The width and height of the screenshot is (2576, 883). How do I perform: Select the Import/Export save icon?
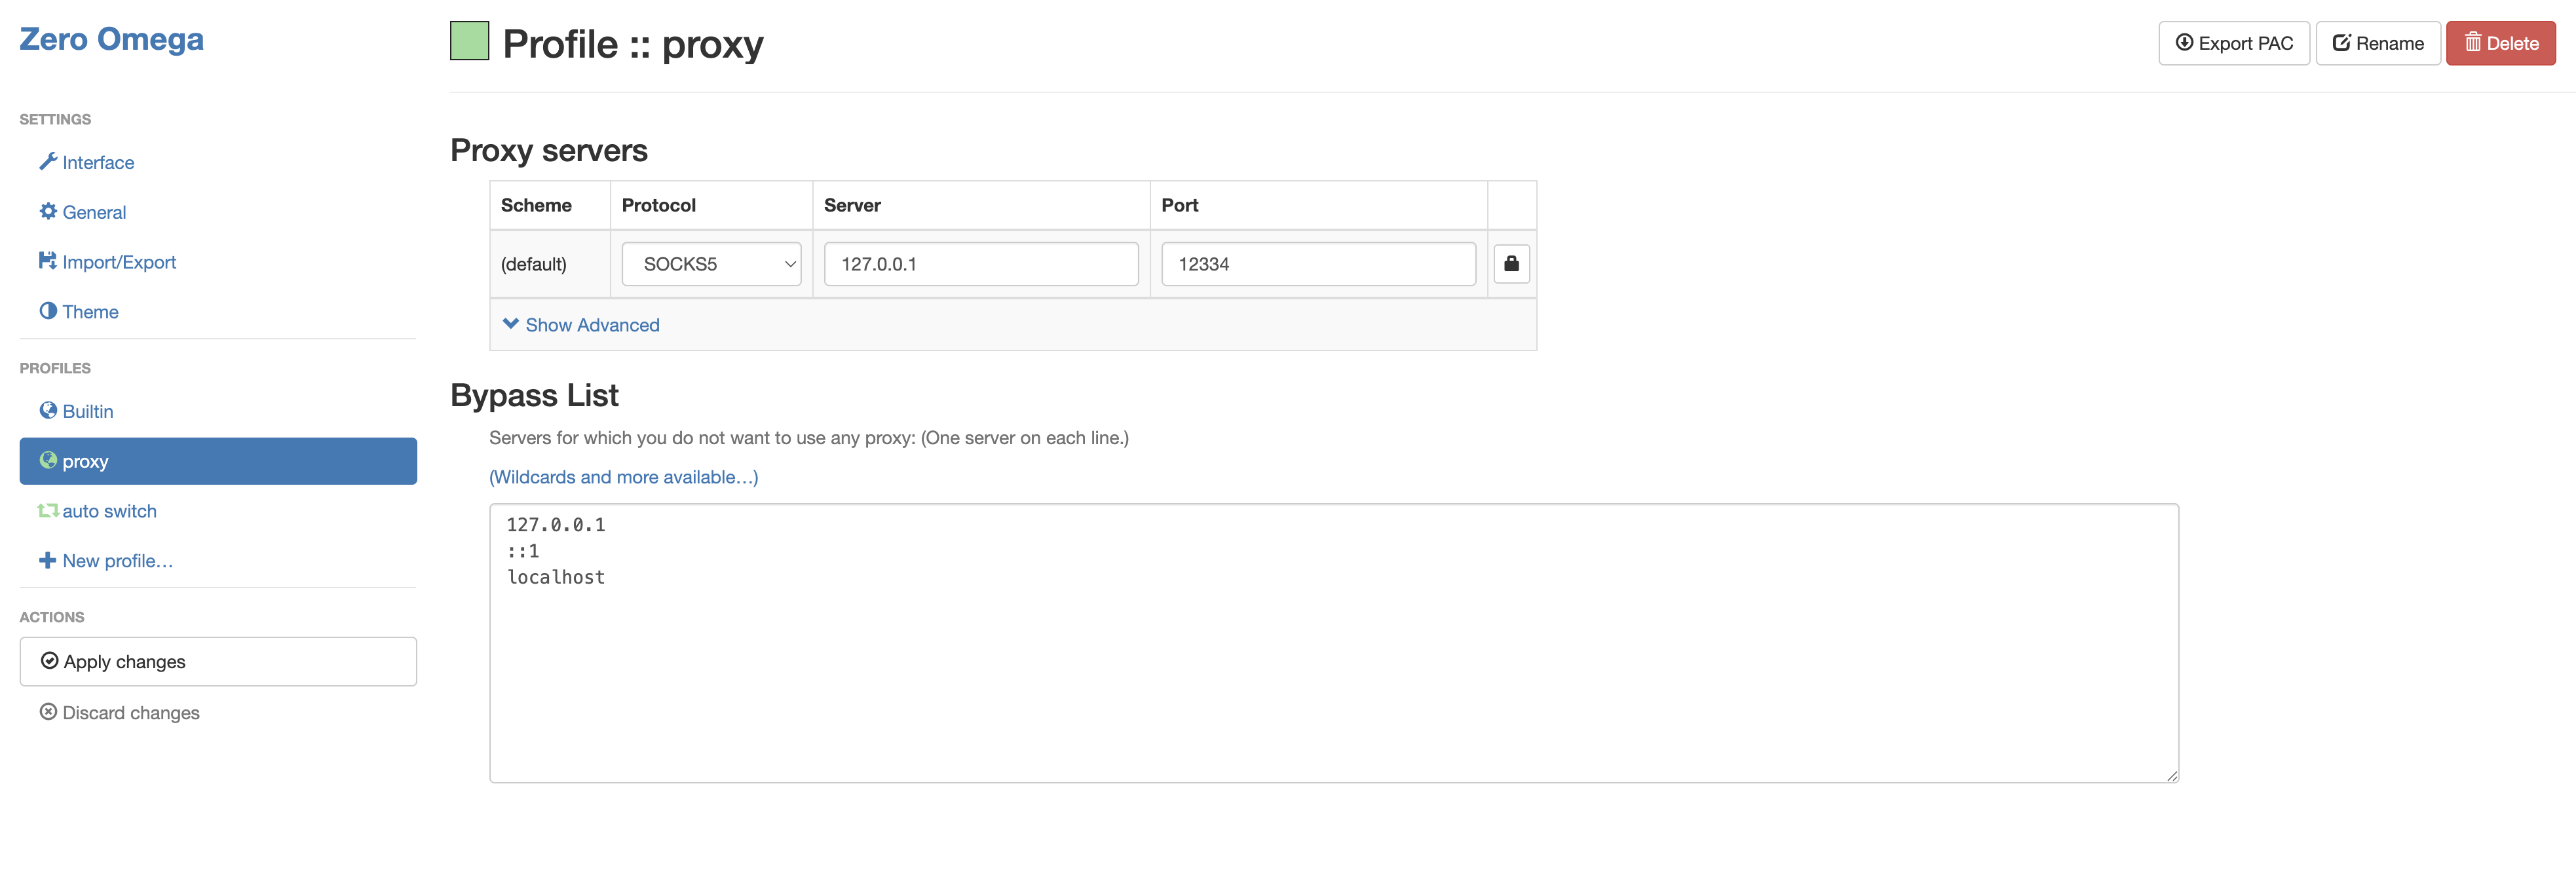[47, 261]
